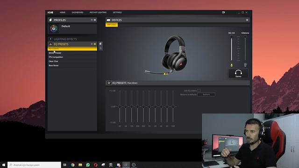Click the 16K EQ band slider

(x=173, y=106)
